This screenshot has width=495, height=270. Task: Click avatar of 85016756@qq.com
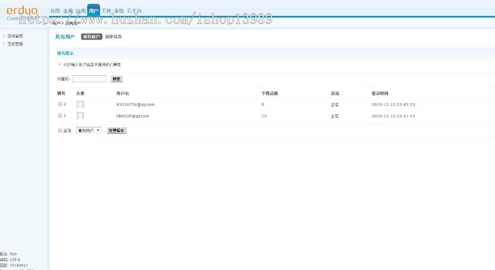pyautogui.click(x=80, y=105)
